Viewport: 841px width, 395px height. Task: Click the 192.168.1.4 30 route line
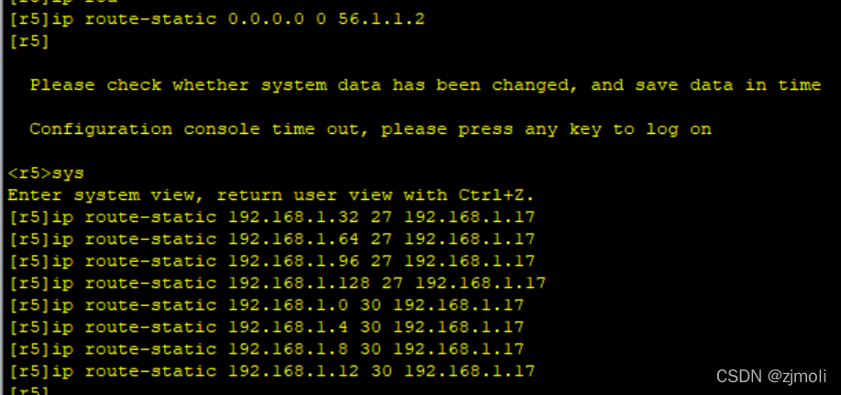click(x=265, y=327)
